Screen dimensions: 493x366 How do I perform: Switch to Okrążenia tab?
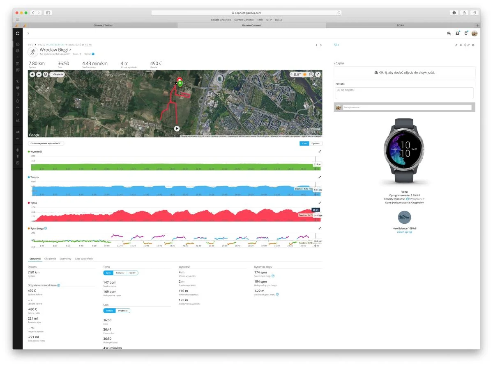coord(50,259)
